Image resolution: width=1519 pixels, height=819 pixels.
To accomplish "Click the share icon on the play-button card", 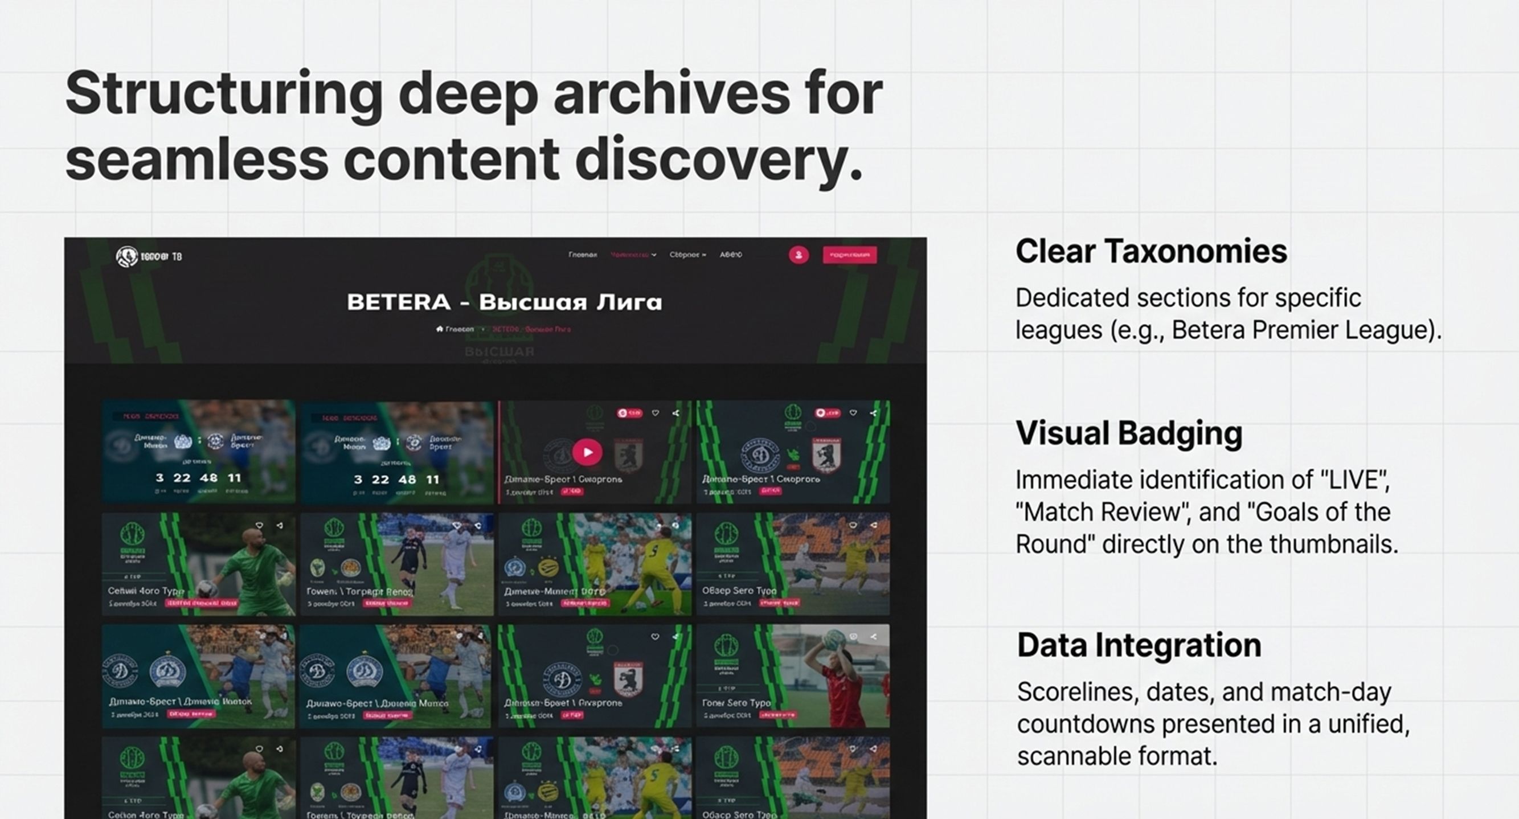I will [x=675, y=413].
